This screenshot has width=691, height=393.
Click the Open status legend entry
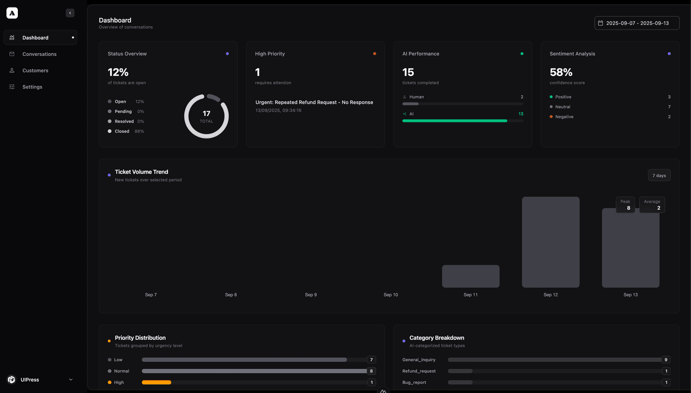click(x=126, y=101)
